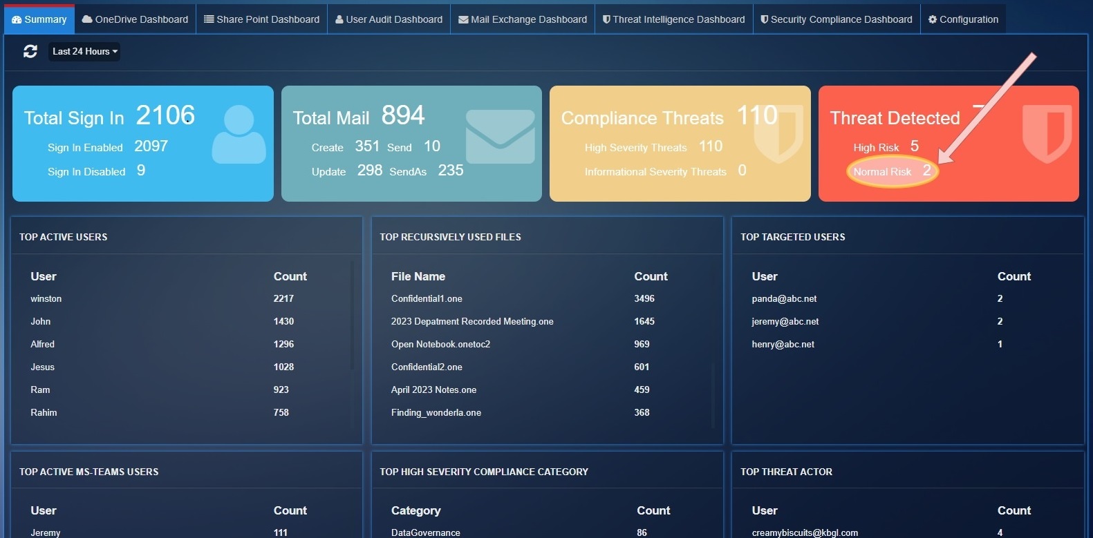Open the Last 24 Hours time range dropdown
1093x538 pixels.
84,51
